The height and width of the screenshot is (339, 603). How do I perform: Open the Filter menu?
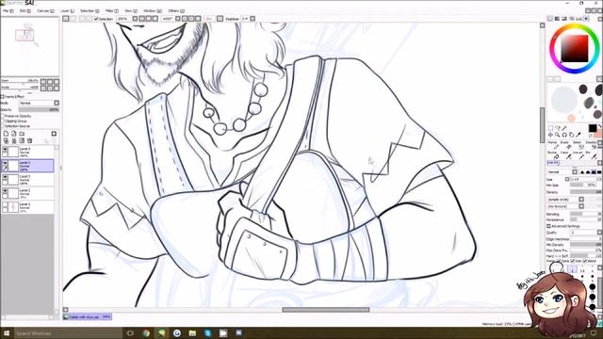(x=112, y=10)
